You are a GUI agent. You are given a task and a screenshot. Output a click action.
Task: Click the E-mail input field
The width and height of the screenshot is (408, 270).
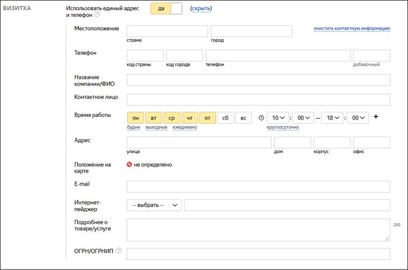coord(258,187)
